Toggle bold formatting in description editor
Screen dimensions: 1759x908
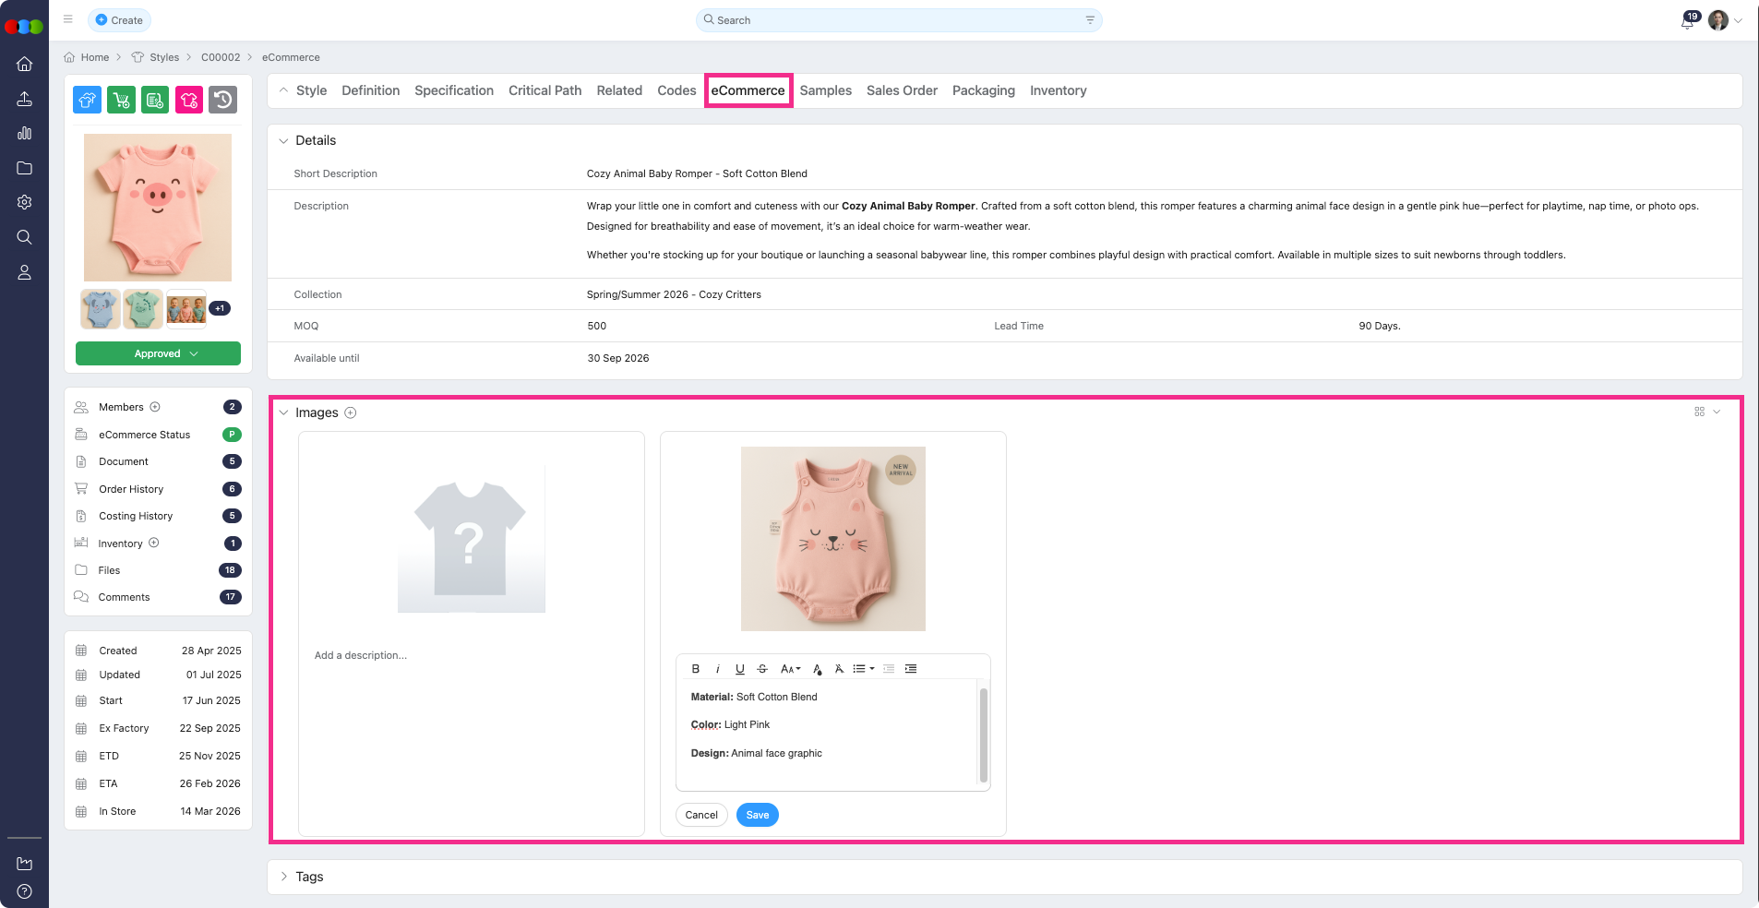click(696, 669)
